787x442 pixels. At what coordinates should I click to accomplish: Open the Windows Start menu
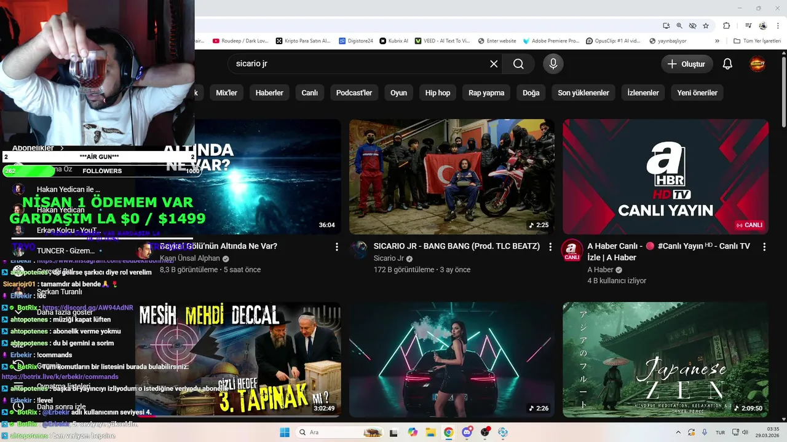click(x=285, y=432)
